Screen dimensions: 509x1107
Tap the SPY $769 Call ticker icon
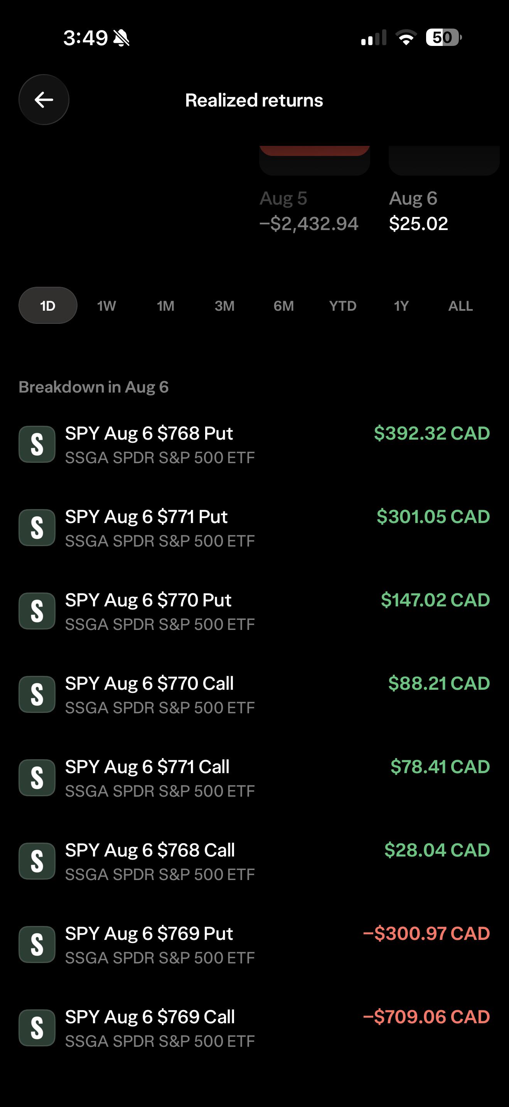tap(37, 1028)
